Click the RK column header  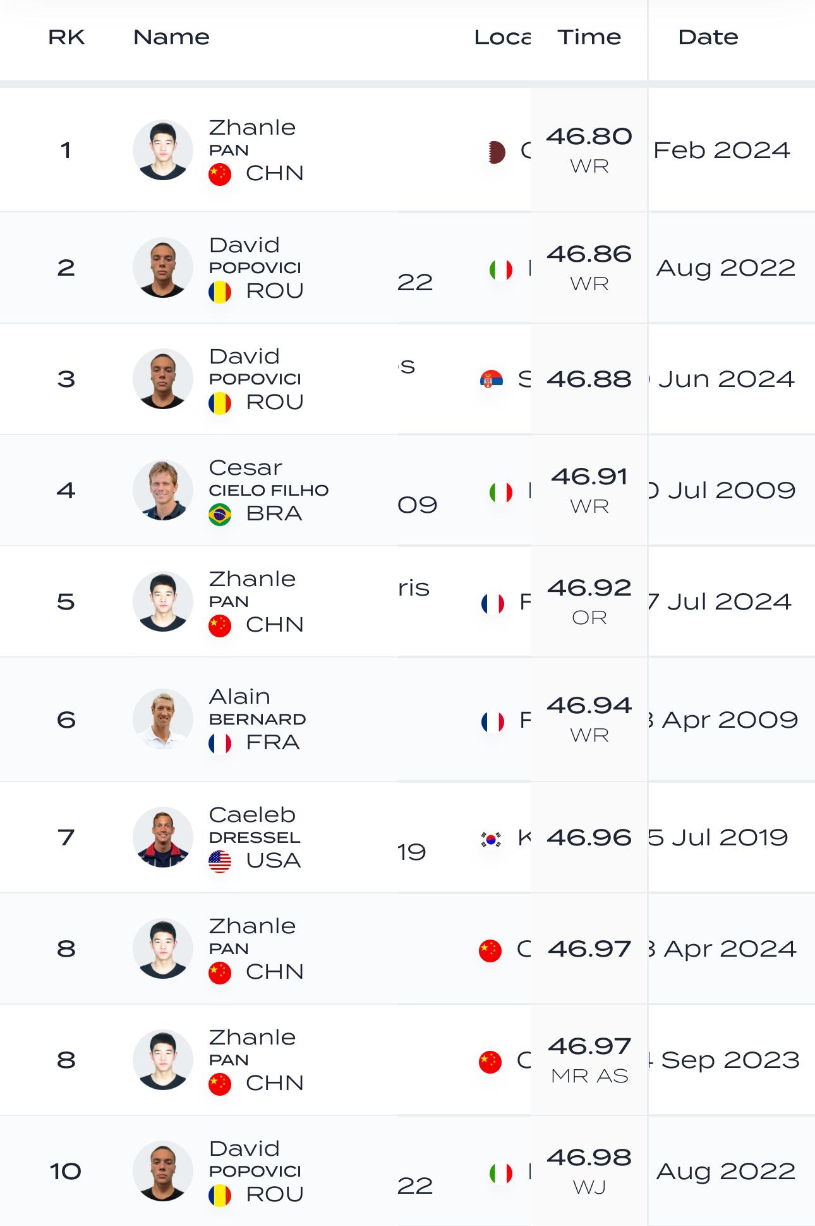pyautogui.click(x=66, y=37)
